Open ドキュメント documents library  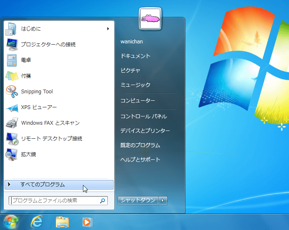coord(135,56)
